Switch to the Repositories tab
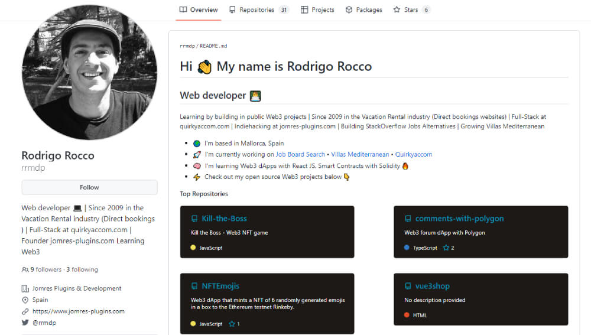591x335 pixels. pos(259,10)
